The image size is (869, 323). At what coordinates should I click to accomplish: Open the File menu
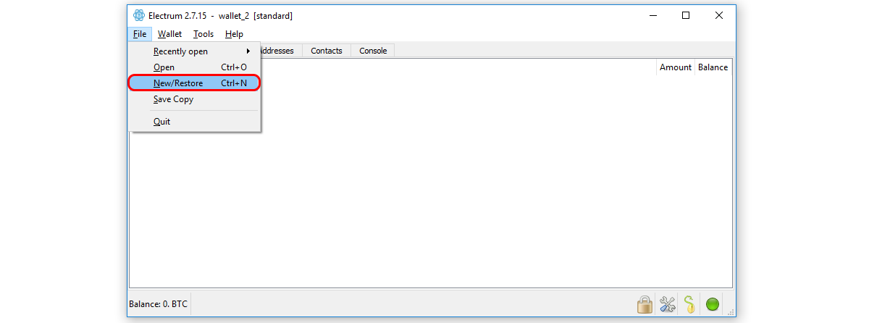coord(140,34)
